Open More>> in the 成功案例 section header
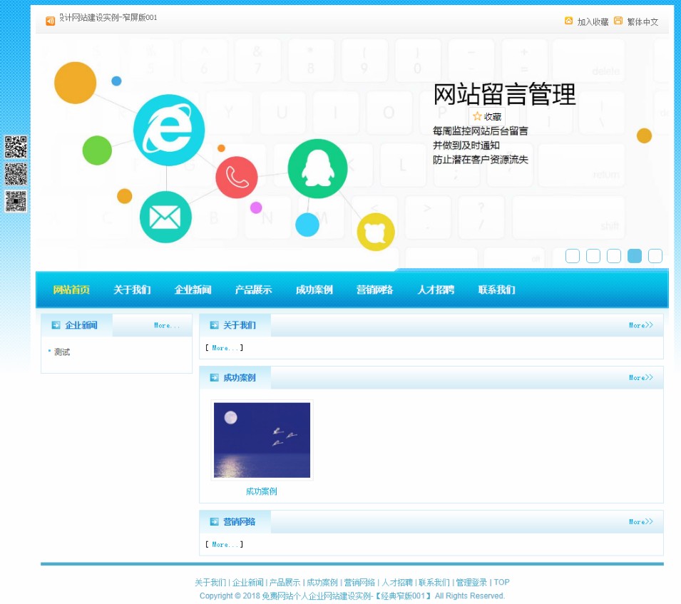 [x=641, y=378]
